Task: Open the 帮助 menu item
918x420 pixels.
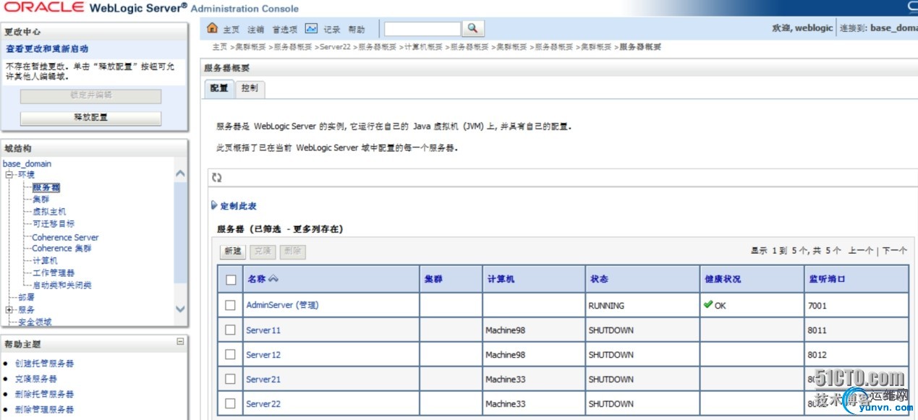Action: (x=357, y=30)
